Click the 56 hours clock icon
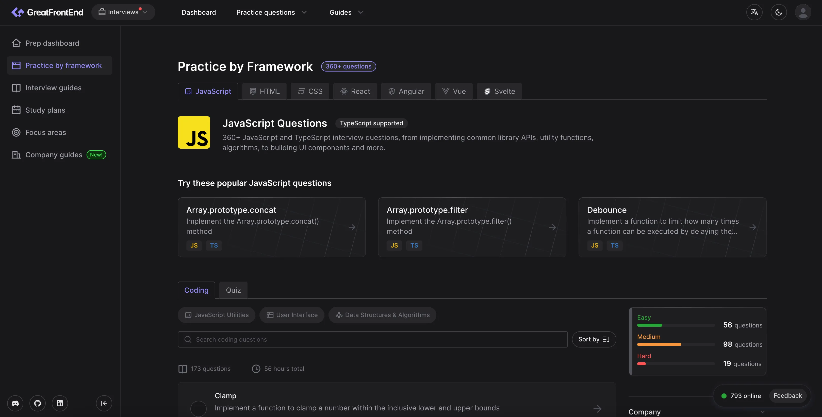Screen dimensions: 822x417 click(256, 369)
